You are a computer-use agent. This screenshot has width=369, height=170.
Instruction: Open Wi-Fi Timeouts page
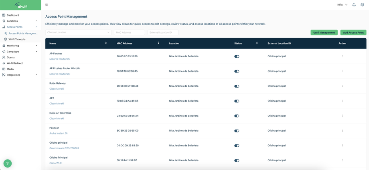point(17,39)
